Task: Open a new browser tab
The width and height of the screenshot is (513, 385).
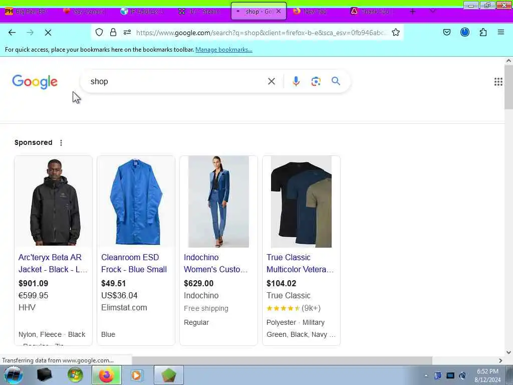Action: click(x=413, y=12)
